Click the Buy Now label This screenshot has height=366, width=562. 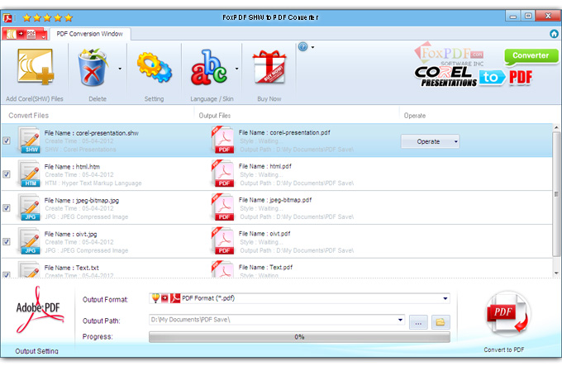269,99
